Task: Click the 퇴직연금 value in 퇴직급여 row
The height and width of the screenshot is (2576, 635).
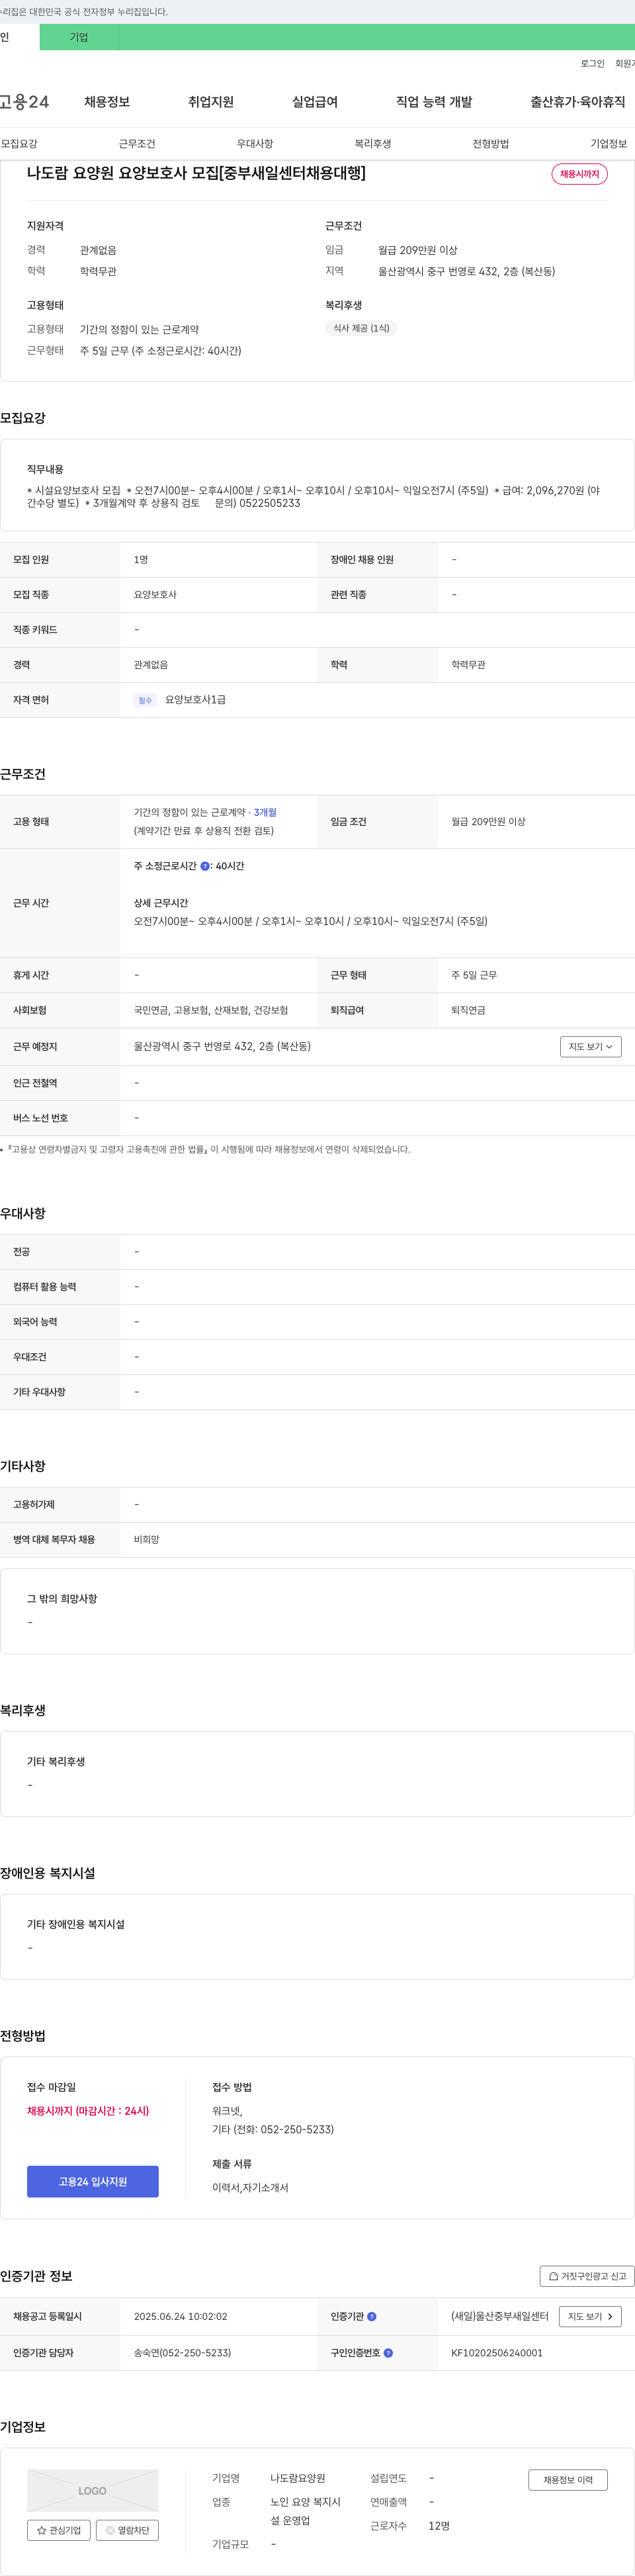Action: tap(468, 1010)
